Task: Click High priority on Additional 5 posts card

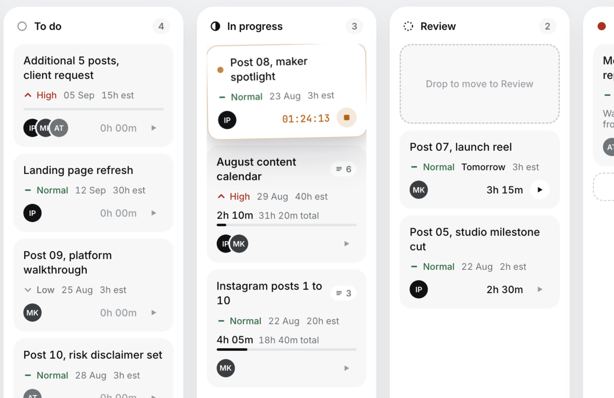Action: tap(41, 95)
